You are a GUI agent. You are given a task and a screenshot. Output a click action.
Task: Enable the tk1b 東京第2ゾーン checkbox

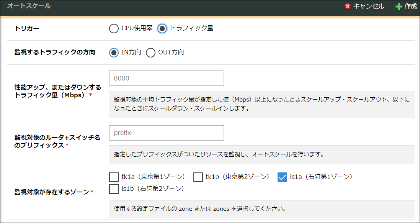point(198,177)
